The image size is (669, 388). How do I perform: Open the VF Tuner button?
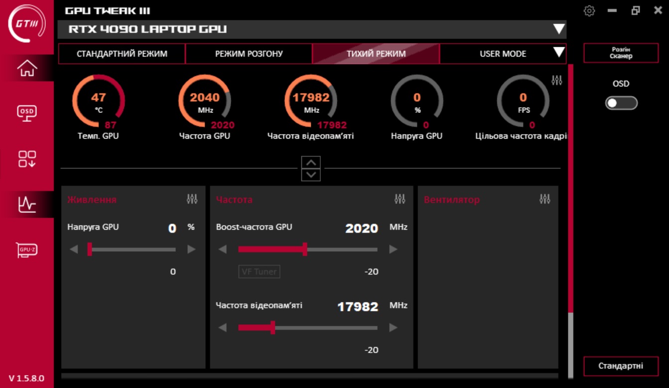pos(259,272)
